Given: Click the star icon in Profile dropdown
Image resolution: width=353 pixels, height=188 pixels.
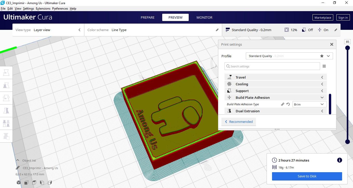Looking at the screenshot, I should coord(322,56).
